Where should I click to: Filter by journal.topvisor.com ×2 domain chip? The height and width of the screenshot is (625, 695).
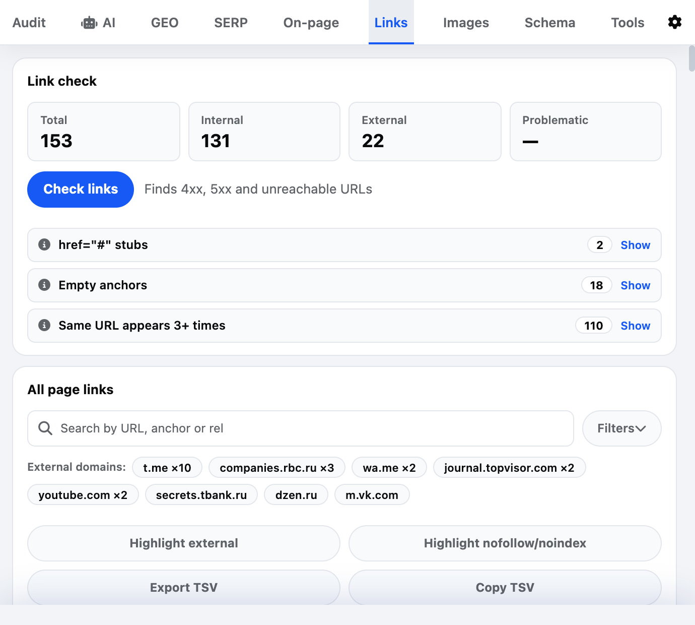509,468
